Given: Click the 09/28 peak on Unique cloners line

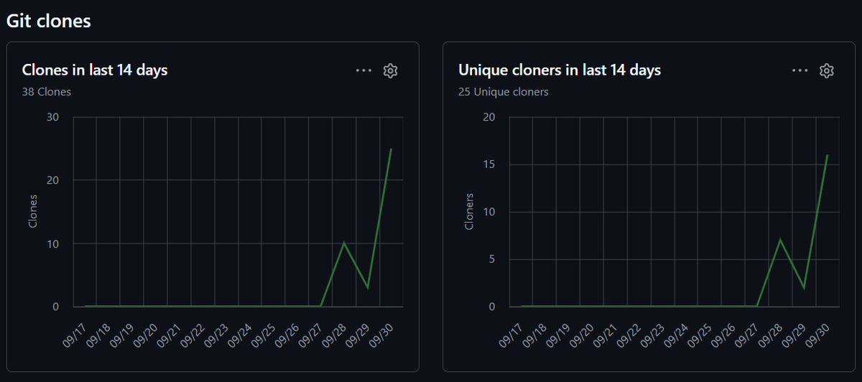Looking at the screenshot, I should point(780,240).
